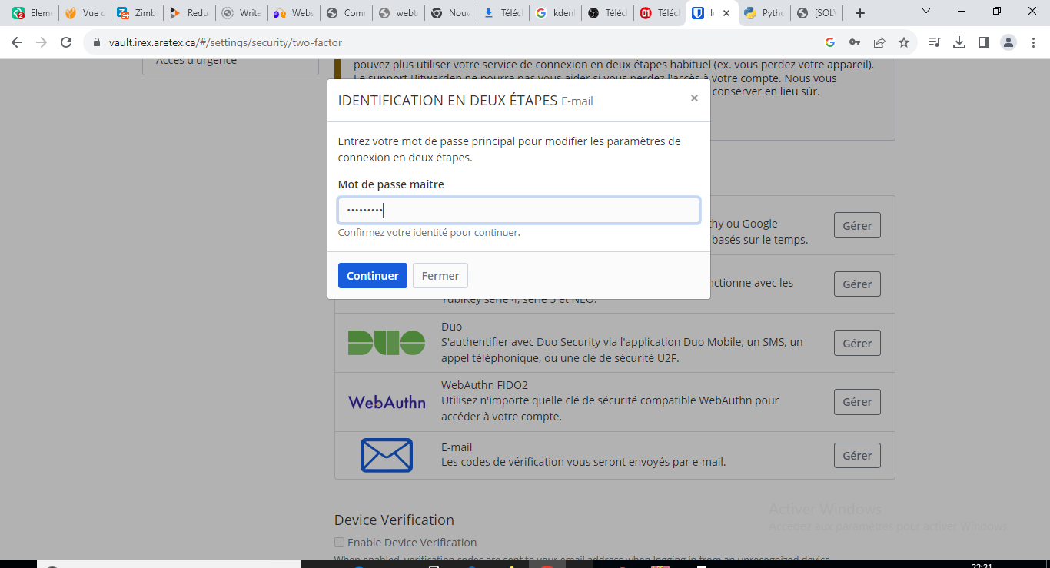Open the Chrome profile avatar
1050x568 pixels.
pos(1008,42)
